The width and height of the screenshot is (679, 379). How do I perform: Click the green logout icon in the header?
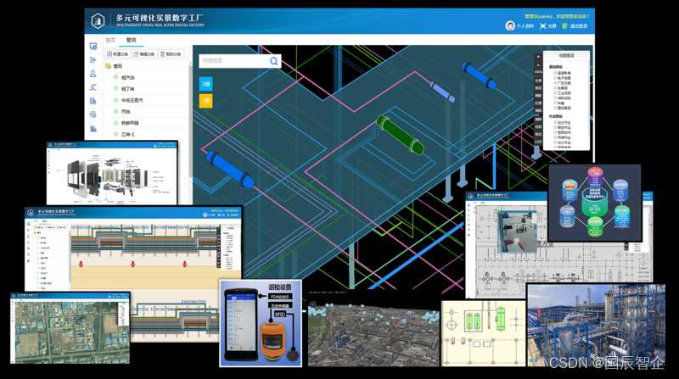coord(564,26)
